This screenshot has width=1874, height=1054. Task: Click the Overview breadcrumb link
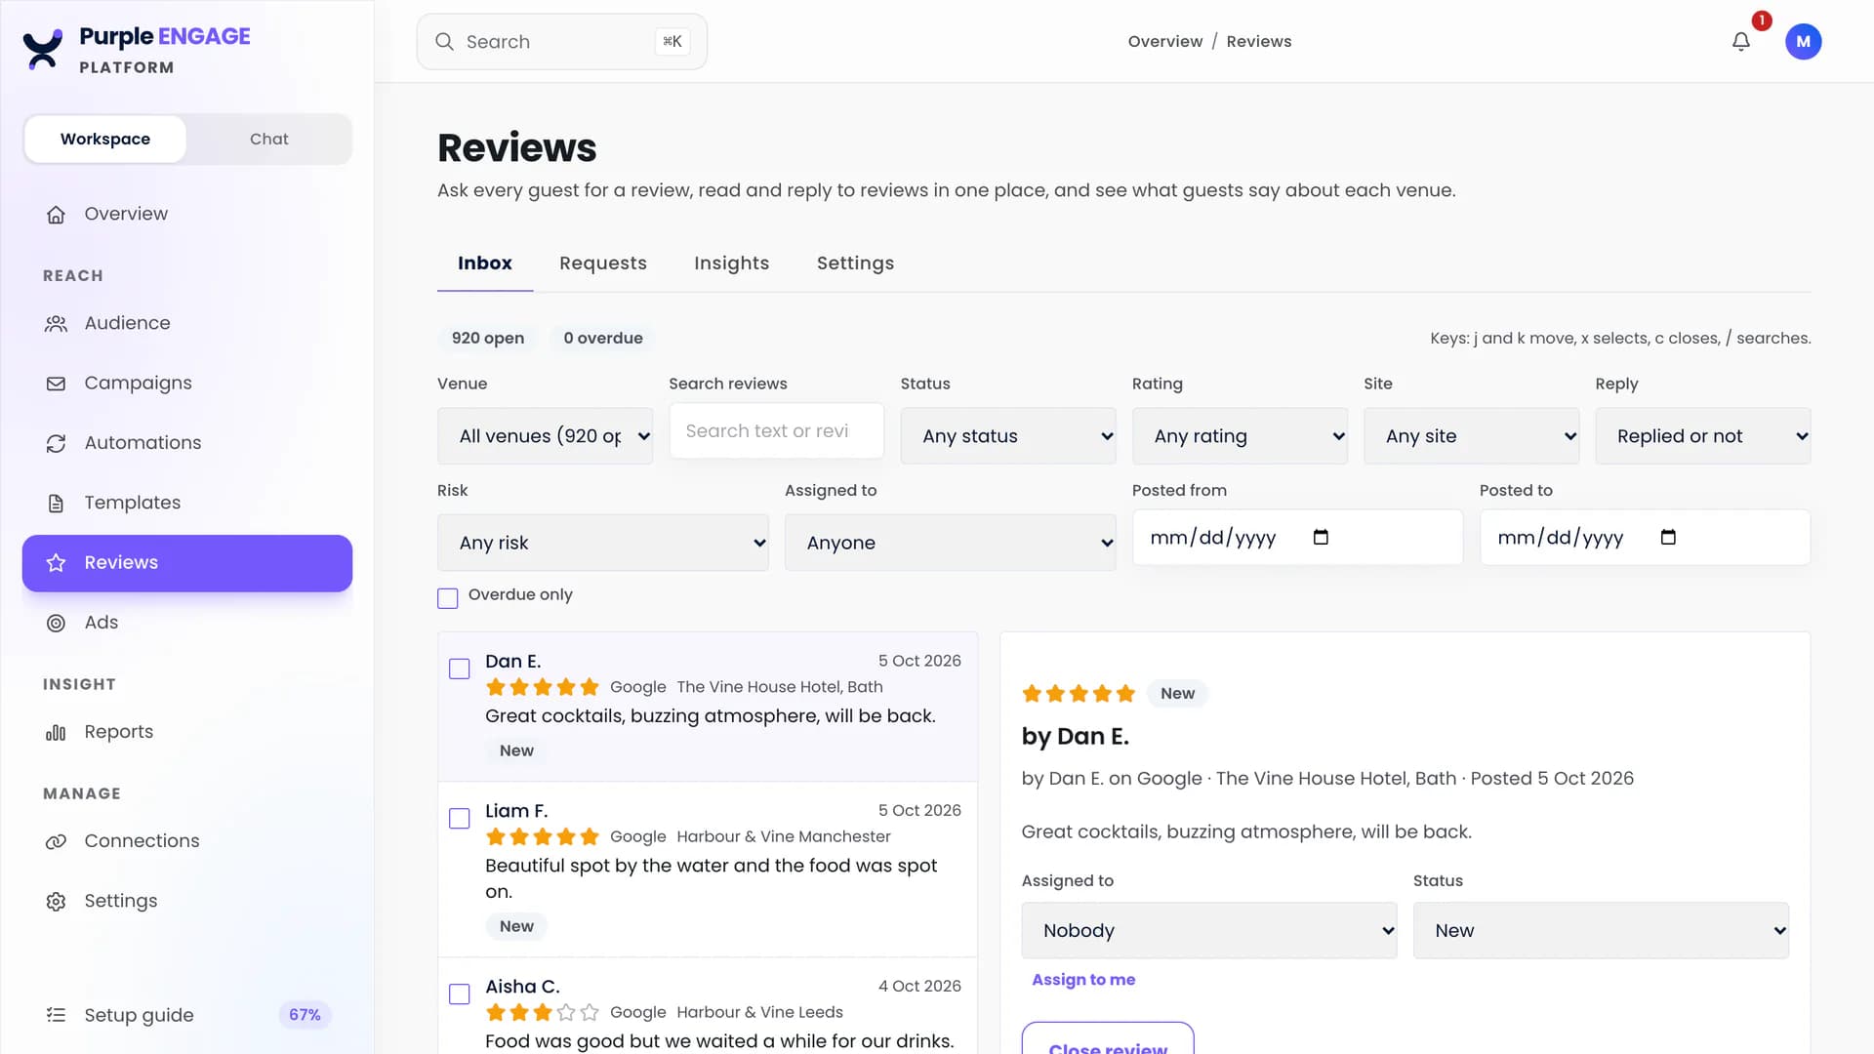[x=1165, y=41]
